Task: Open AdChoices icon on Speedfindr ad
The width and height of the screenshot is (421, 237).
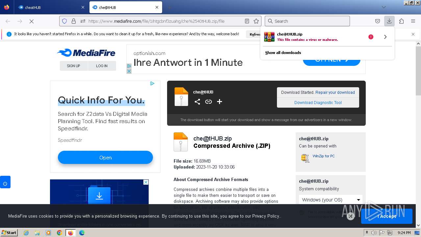Action: [152, 84]
